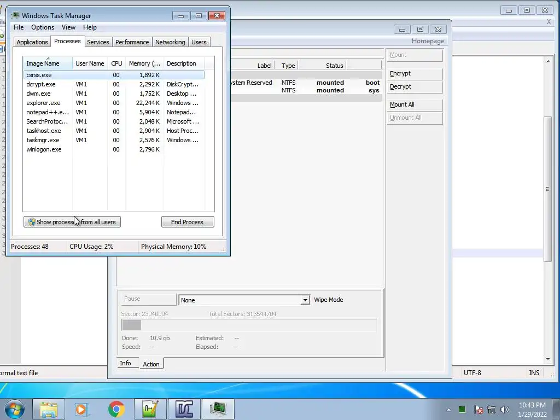Open Google Chrome from the taskbar
Screen dimensions: 560x420
coord(116,409)
